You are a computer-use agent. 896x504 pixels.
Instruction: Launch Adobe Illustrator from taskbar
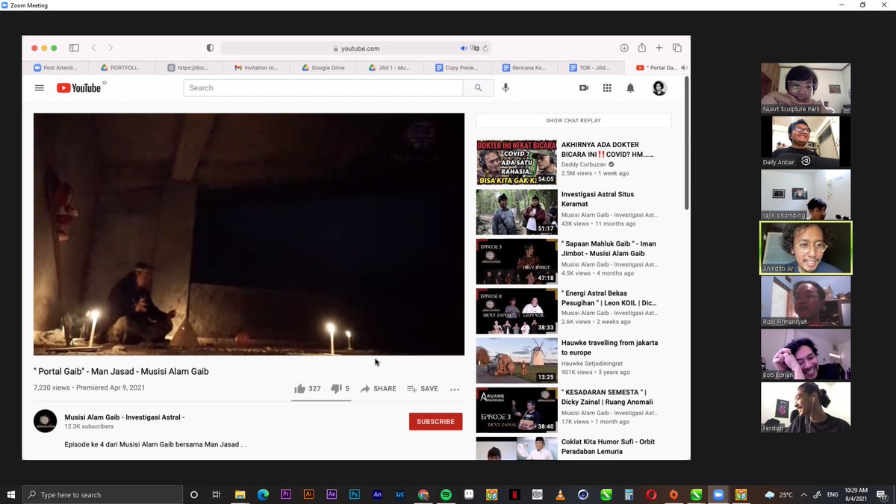(308, 494)
